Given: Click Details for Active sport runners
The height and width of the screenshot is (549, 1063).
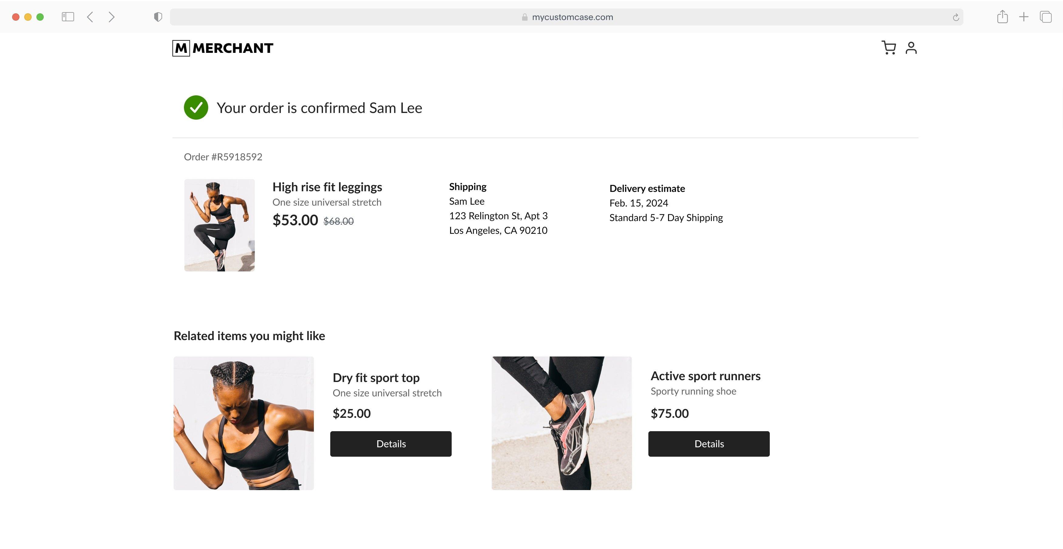Looking at the screenshot, I should click(708, 444).
